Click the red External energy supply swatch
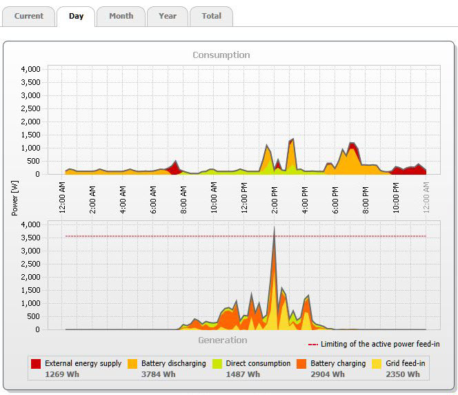This screenshot has height=395, width=458. point(36,363)
